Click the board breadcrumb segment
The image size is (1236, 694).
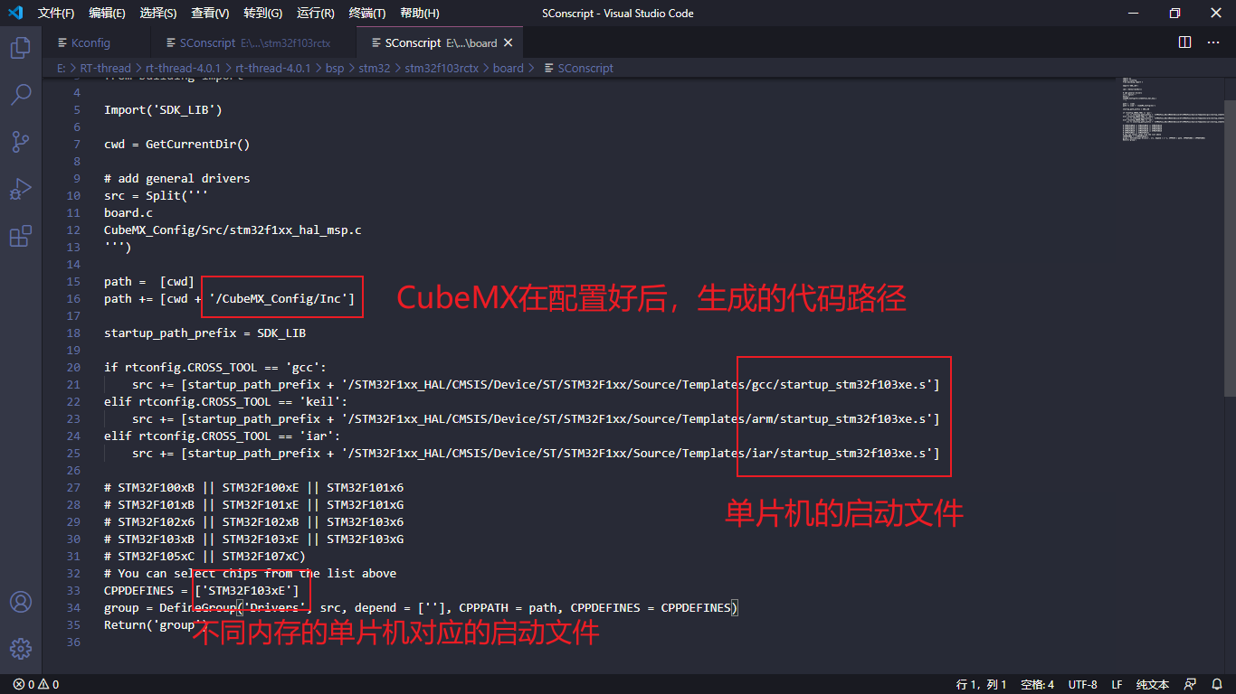[x=508, y=68]
